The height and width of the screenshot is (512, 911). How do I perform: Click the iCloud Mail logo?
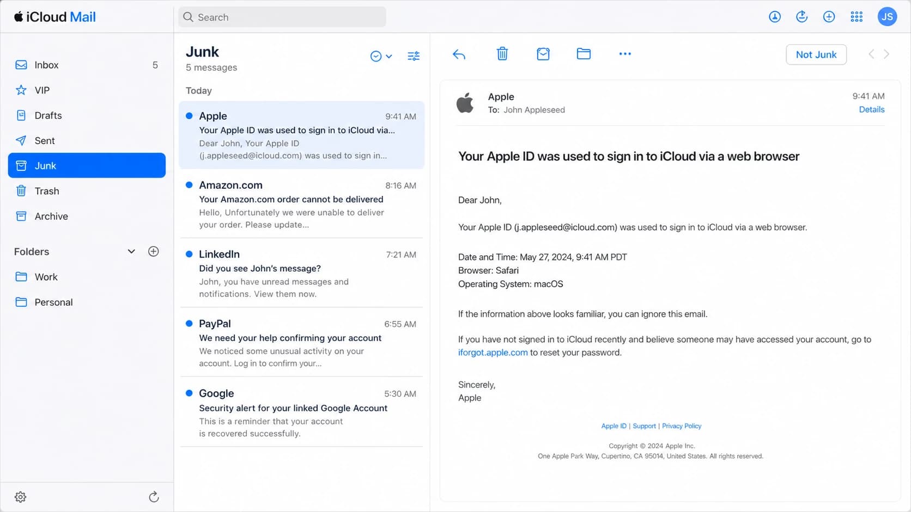55,17
